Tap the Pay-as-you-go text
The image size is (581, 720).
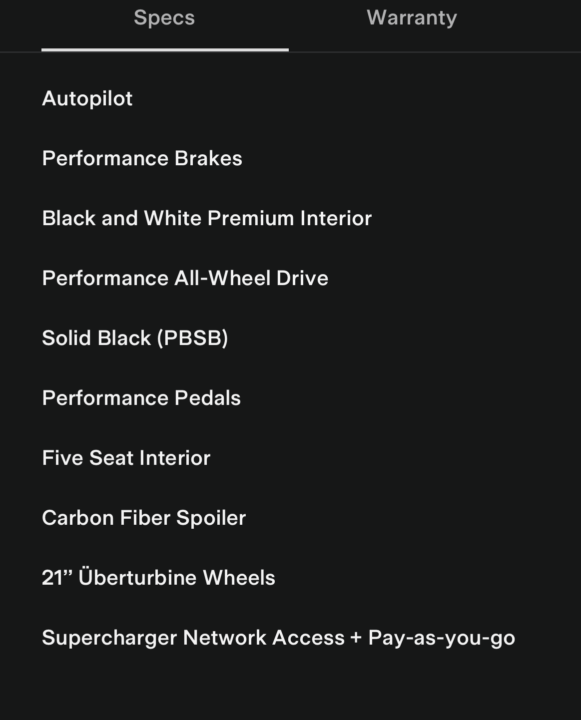click(x=442, y=638)
